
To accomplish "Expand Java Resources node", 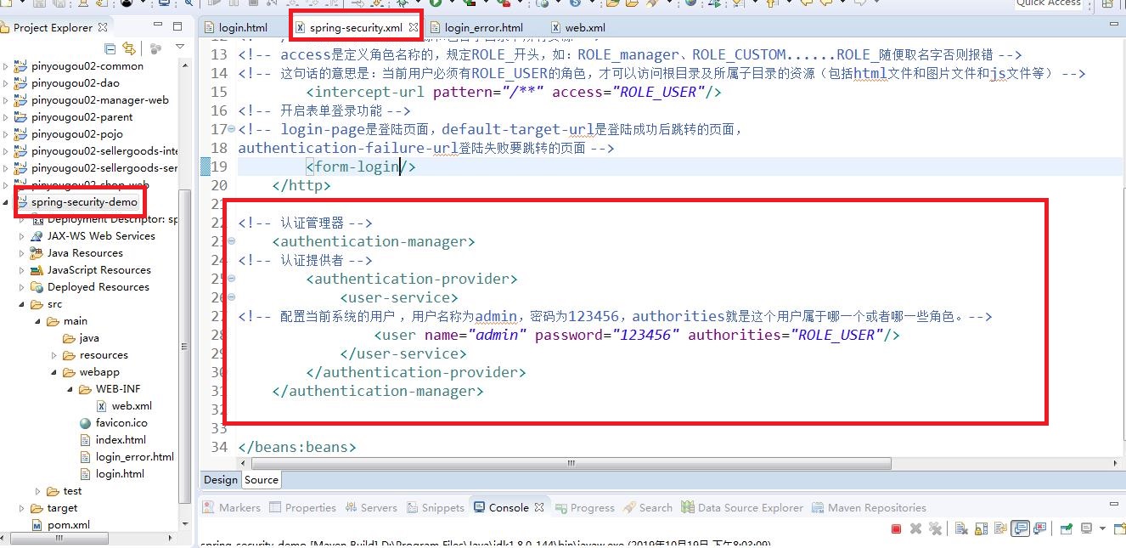I will click(22, 253).
